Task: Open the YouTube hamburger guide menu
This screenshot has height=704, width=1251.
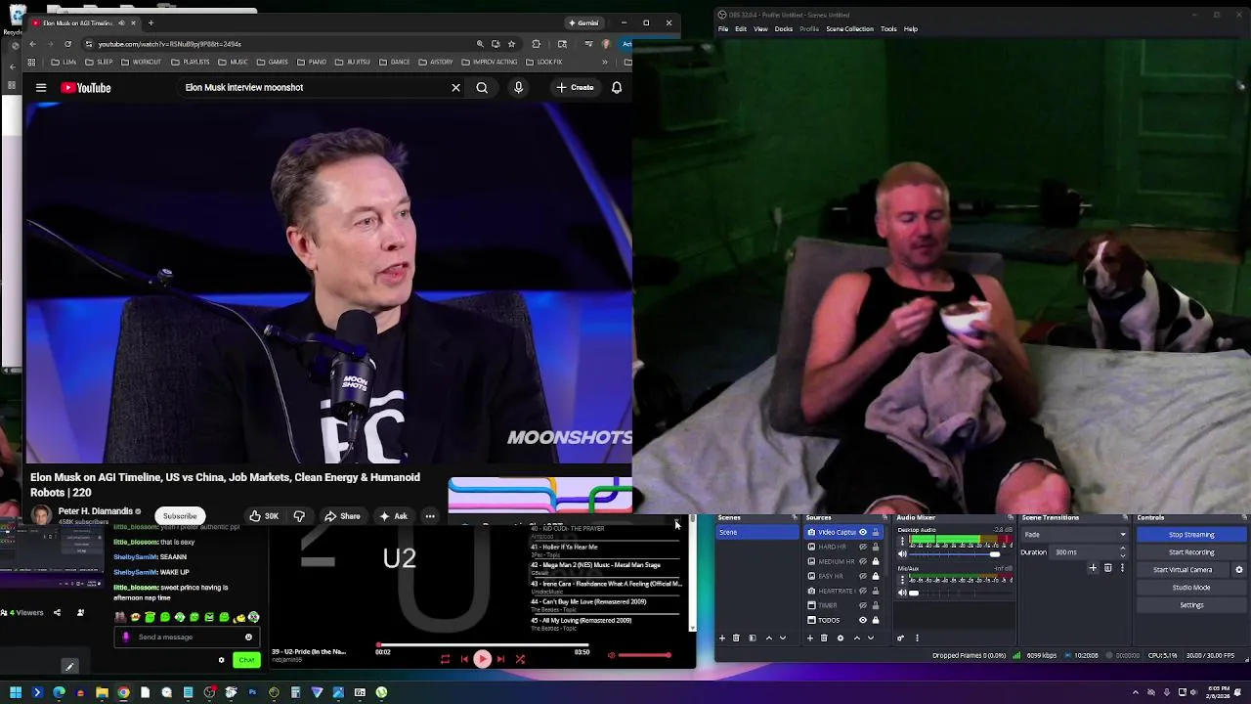Action: click(41, 88)
